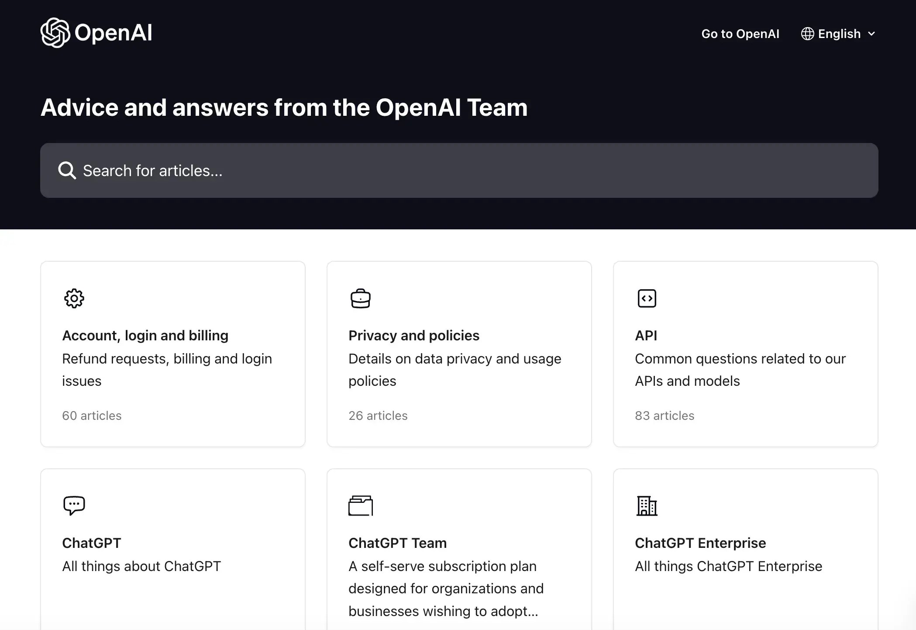Click the code brackets API icon
916x630 pixels.
click(x=647, y=298)
